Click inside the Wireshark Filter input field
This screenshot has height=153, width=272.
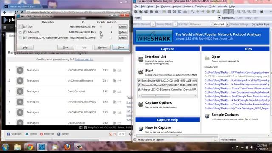click(x=179, y=18)
